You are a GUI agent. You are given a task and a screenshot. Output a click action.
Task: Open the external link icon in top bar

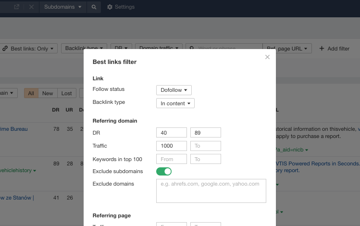coord(16,7)
